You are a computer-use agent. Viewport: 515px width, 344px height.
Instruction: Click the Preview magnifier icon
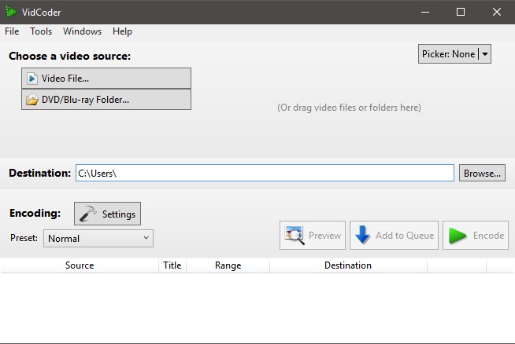295,236
